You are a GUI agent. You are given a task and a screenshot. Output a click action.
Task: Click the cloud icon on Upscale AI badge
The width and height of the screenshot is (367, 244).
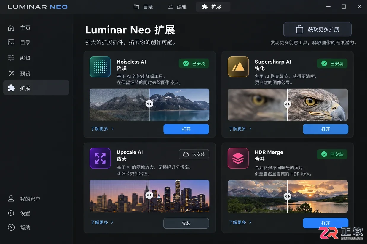click(x=186, y=154)
